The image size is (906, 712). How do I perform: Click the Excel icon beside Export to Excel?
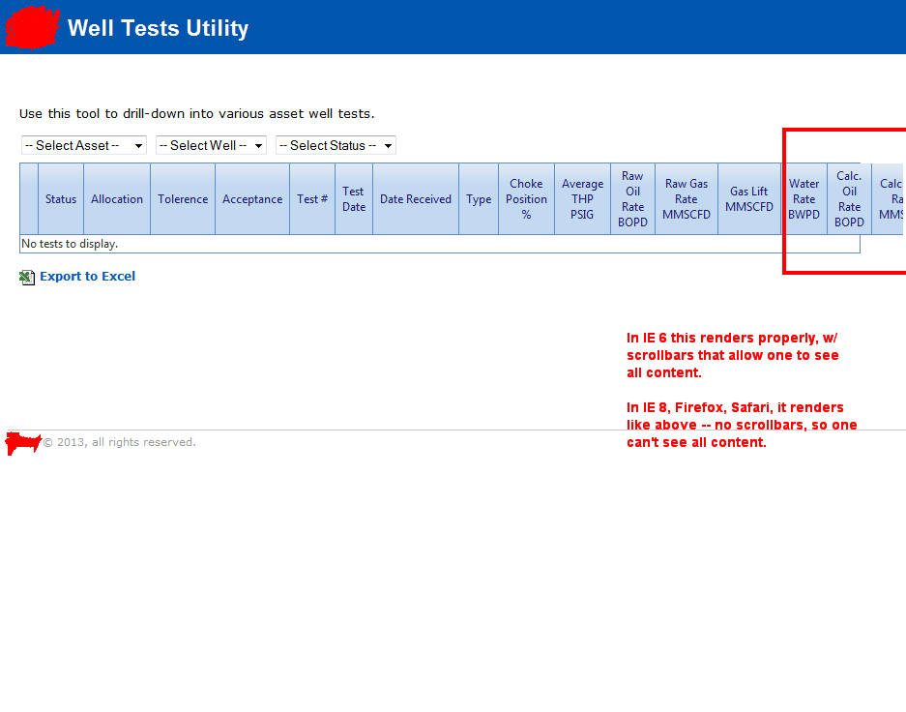point(26,278)
